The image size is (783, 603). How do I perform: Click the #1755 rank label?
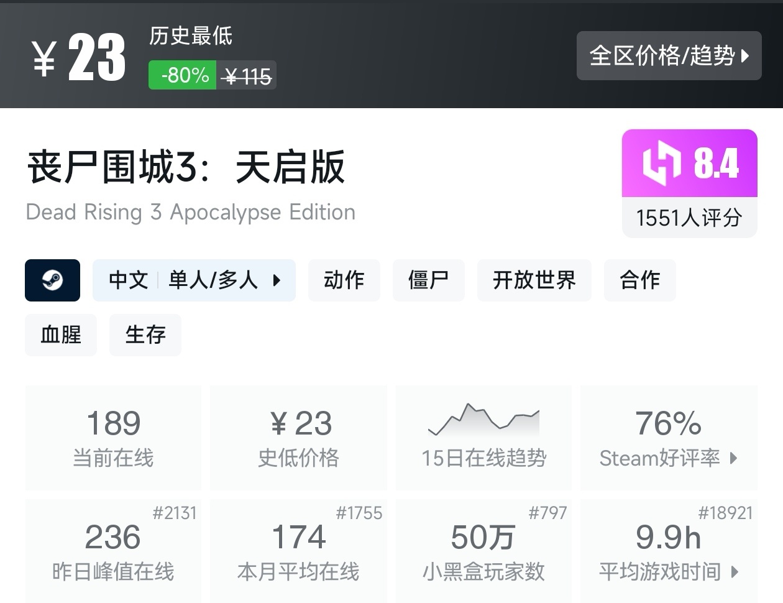[359, 513]
